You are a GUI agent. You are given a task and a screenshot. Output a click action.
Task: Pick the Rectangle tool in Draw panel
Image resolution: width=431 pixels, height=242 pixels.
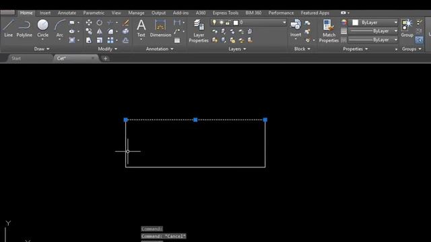[72, 23]
